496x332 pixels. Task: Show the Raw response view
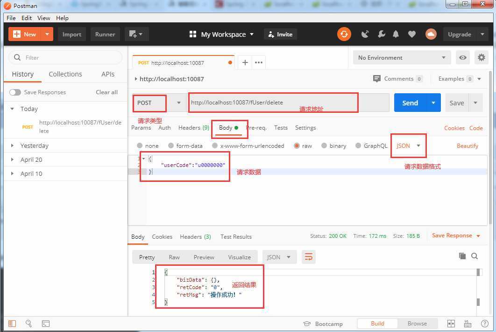(174, 257)
